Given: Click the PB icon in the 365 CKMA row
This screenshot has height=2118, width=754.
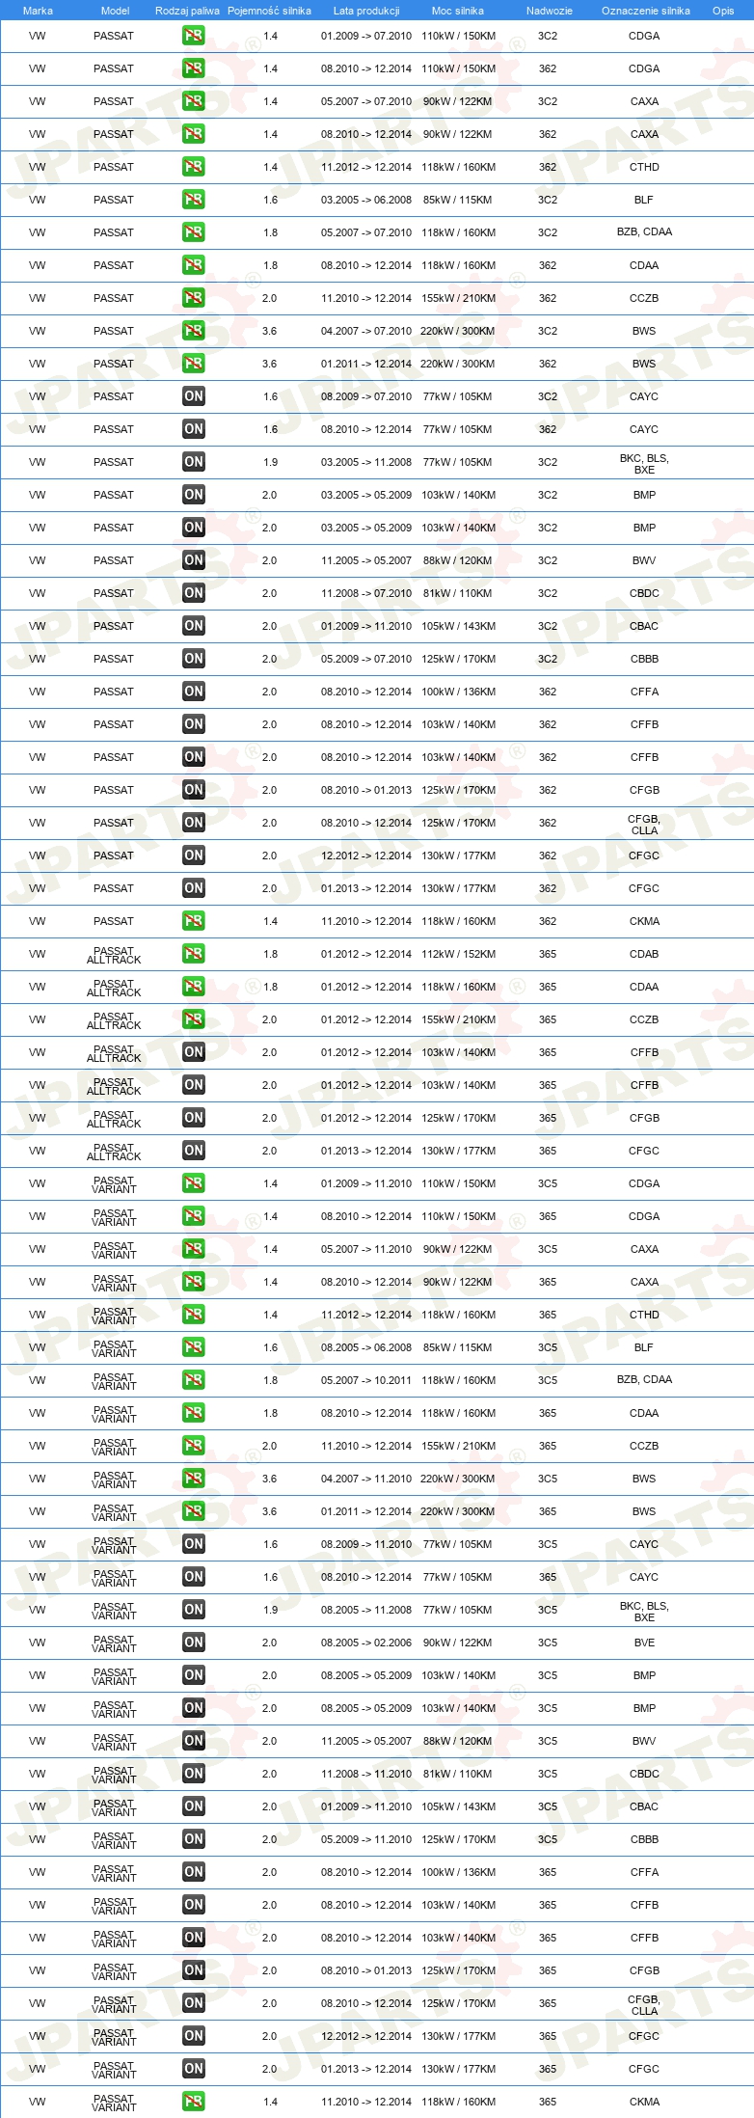Looking at the screenshot, I should coord(194,2102).
